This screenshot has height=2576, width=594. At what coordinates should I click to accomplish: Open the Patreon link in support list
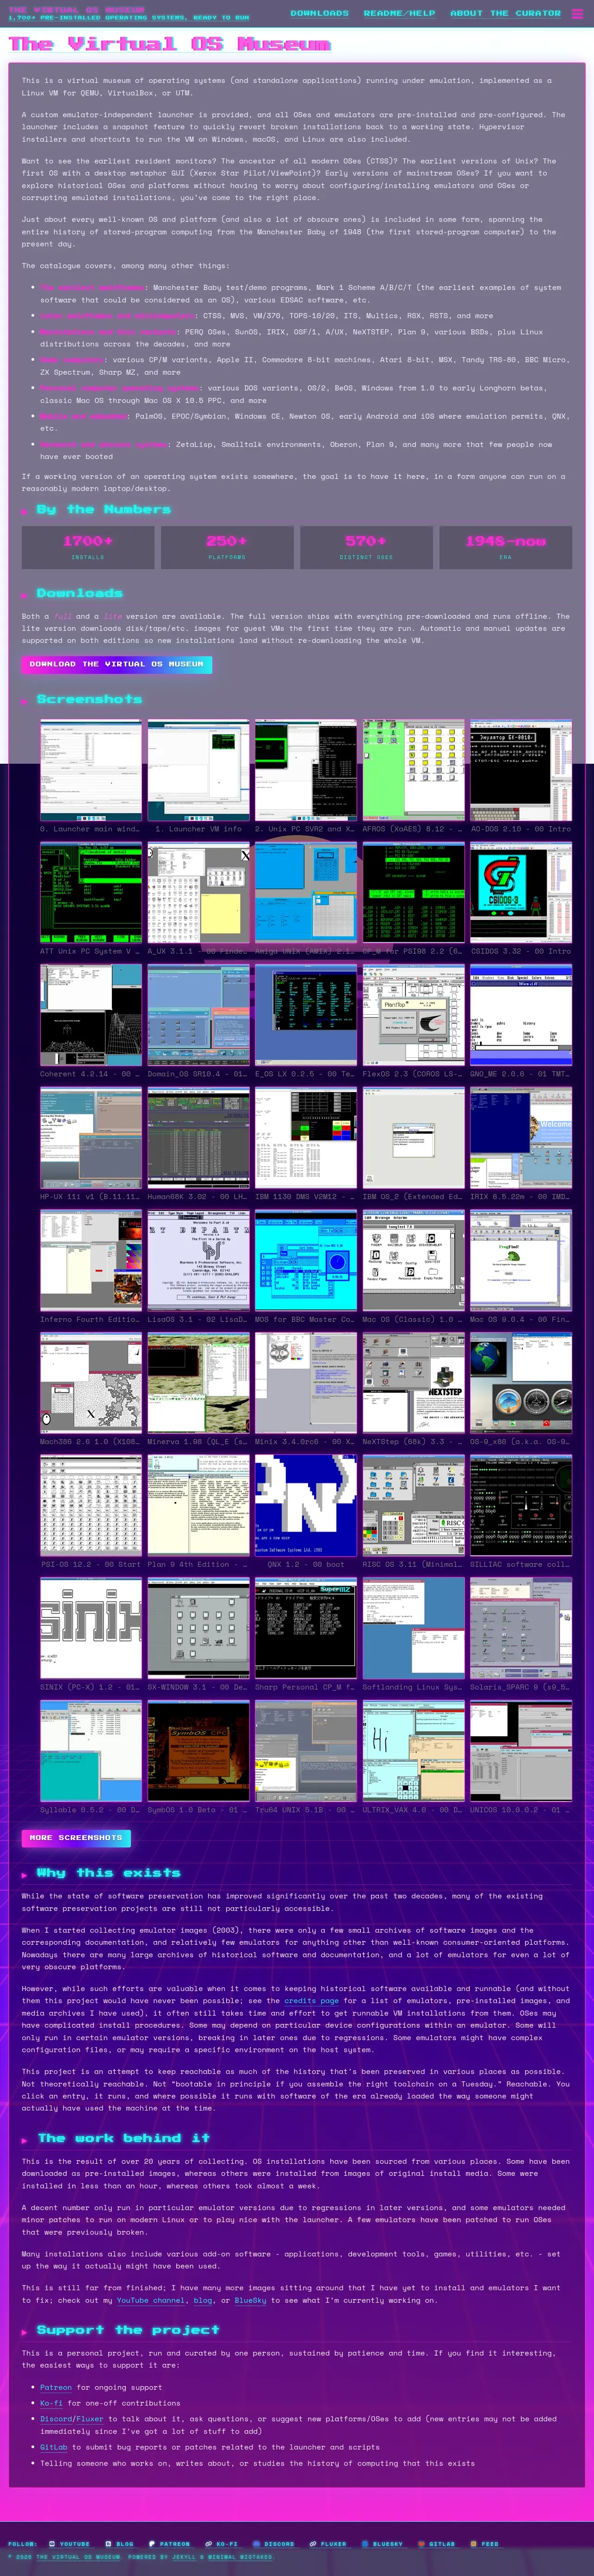point(56,2387)
